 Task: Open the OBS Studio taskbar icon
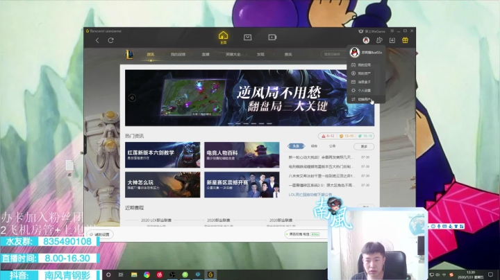point(172,274)
